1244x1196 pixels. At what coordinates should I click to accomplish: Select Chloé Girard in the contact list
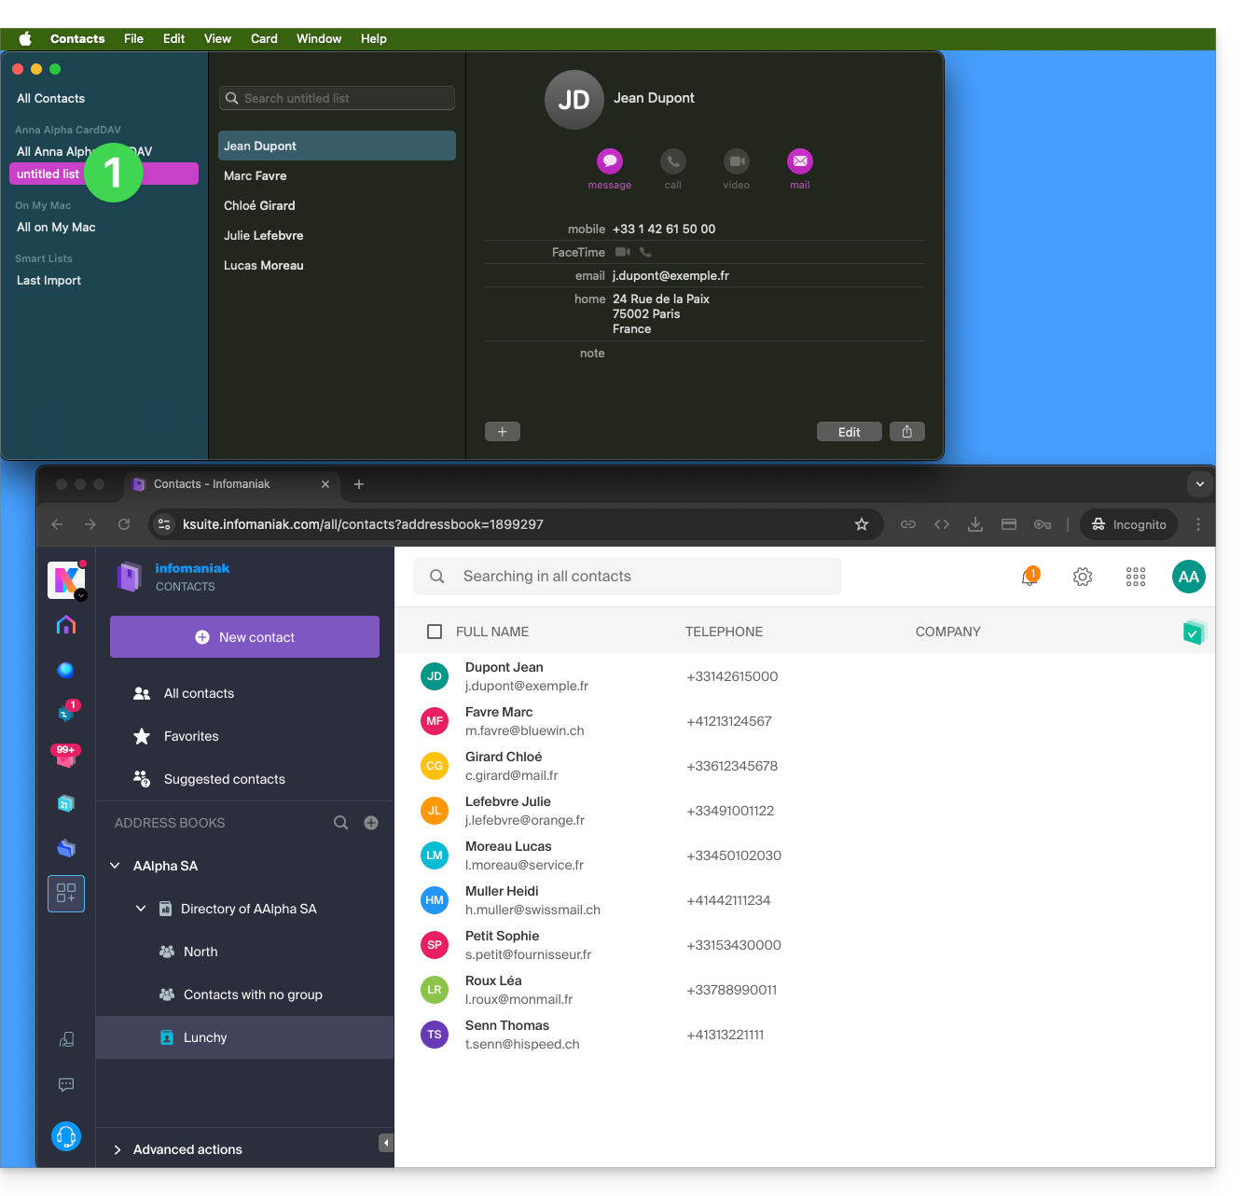(259, 206)
